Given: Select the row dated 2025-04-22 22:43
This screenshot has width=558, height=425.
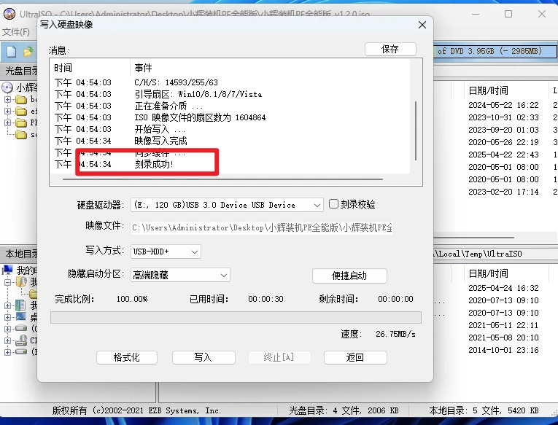Looking at the screenshot, I should pos(503,155).
